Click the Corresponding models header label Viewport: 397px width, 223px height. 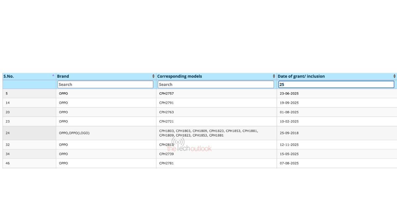[x=180, y=76]
